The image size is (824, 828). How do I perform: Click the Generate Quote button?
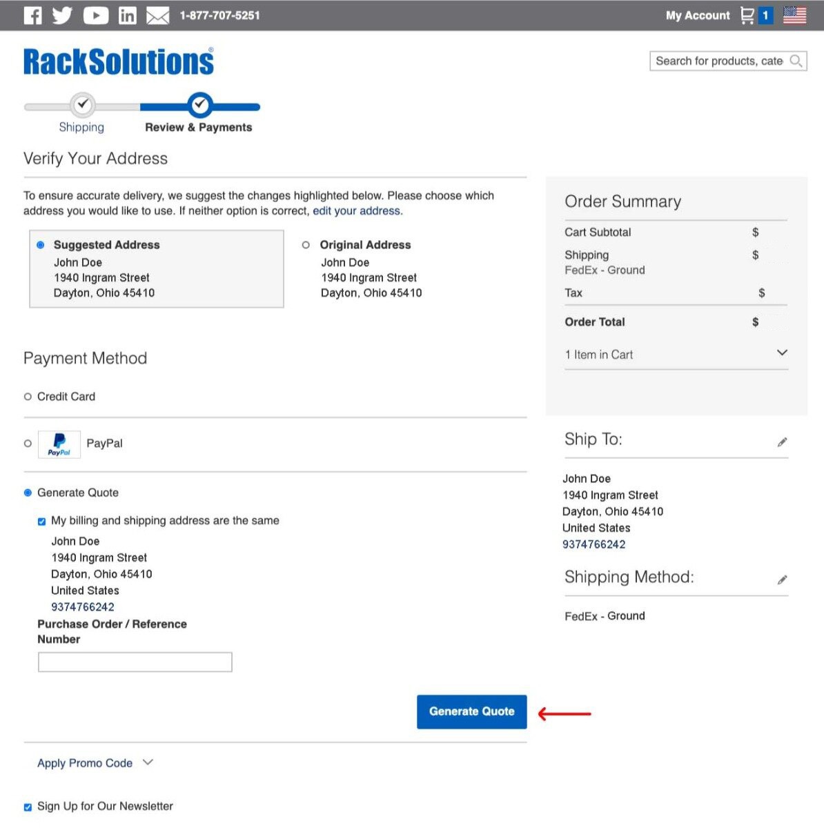click(472, 711)
